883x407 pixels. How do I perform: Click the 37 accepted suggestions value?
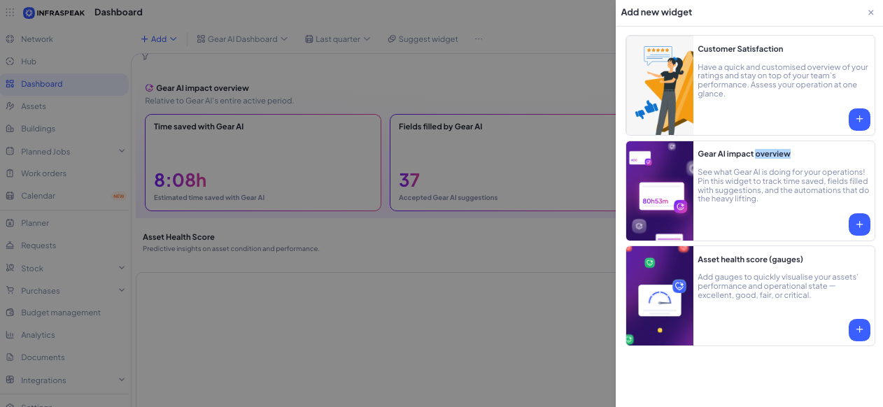tap(409, 180)
